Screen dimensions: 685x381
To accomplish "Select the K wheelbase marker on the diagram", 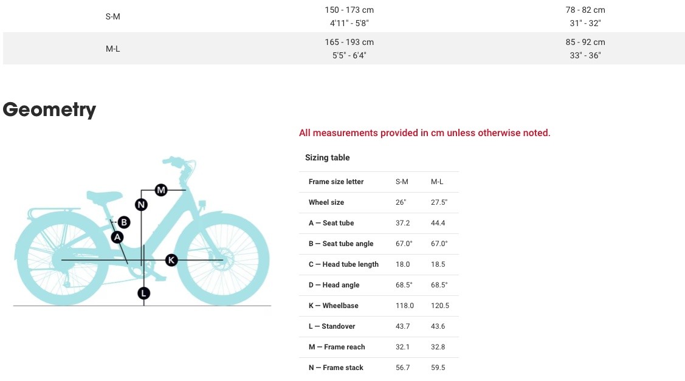I will tap(171, 260).
